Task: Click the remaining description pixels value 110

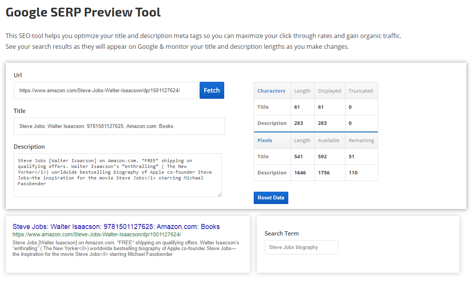Action: pyautogui.click(x=353, y=173)
